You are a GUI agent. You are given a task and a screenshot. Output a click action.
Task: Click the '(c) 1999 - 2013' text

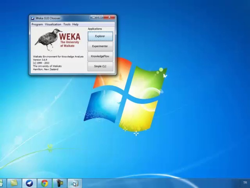pos(41,63)
